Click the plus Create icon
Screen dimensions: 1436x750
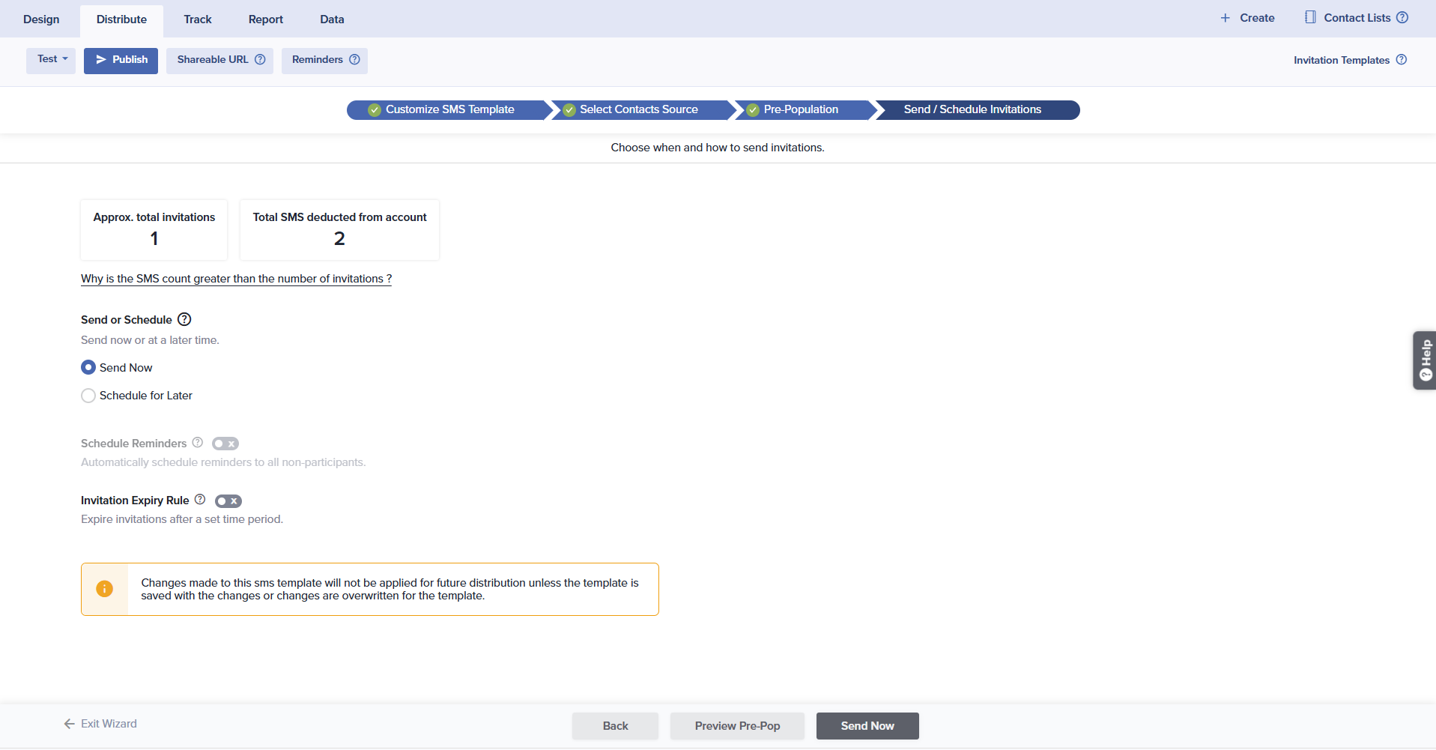[1226, 18]
